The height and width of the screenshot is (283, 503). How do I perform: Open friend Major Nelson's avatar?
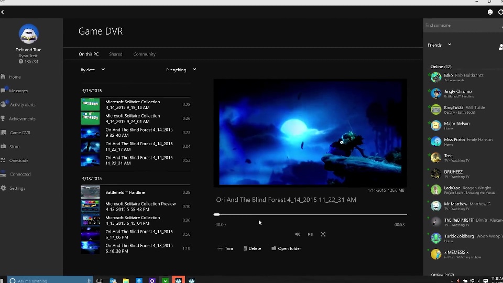[435, 125]
